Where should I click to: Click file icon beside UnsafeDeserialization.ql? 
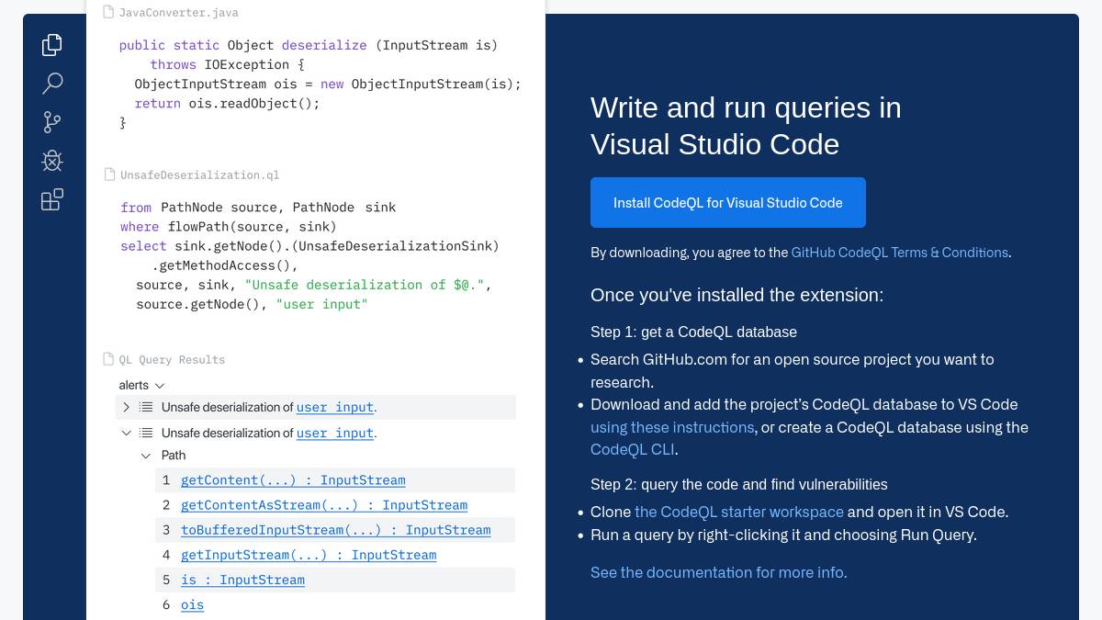pos(109,175)
